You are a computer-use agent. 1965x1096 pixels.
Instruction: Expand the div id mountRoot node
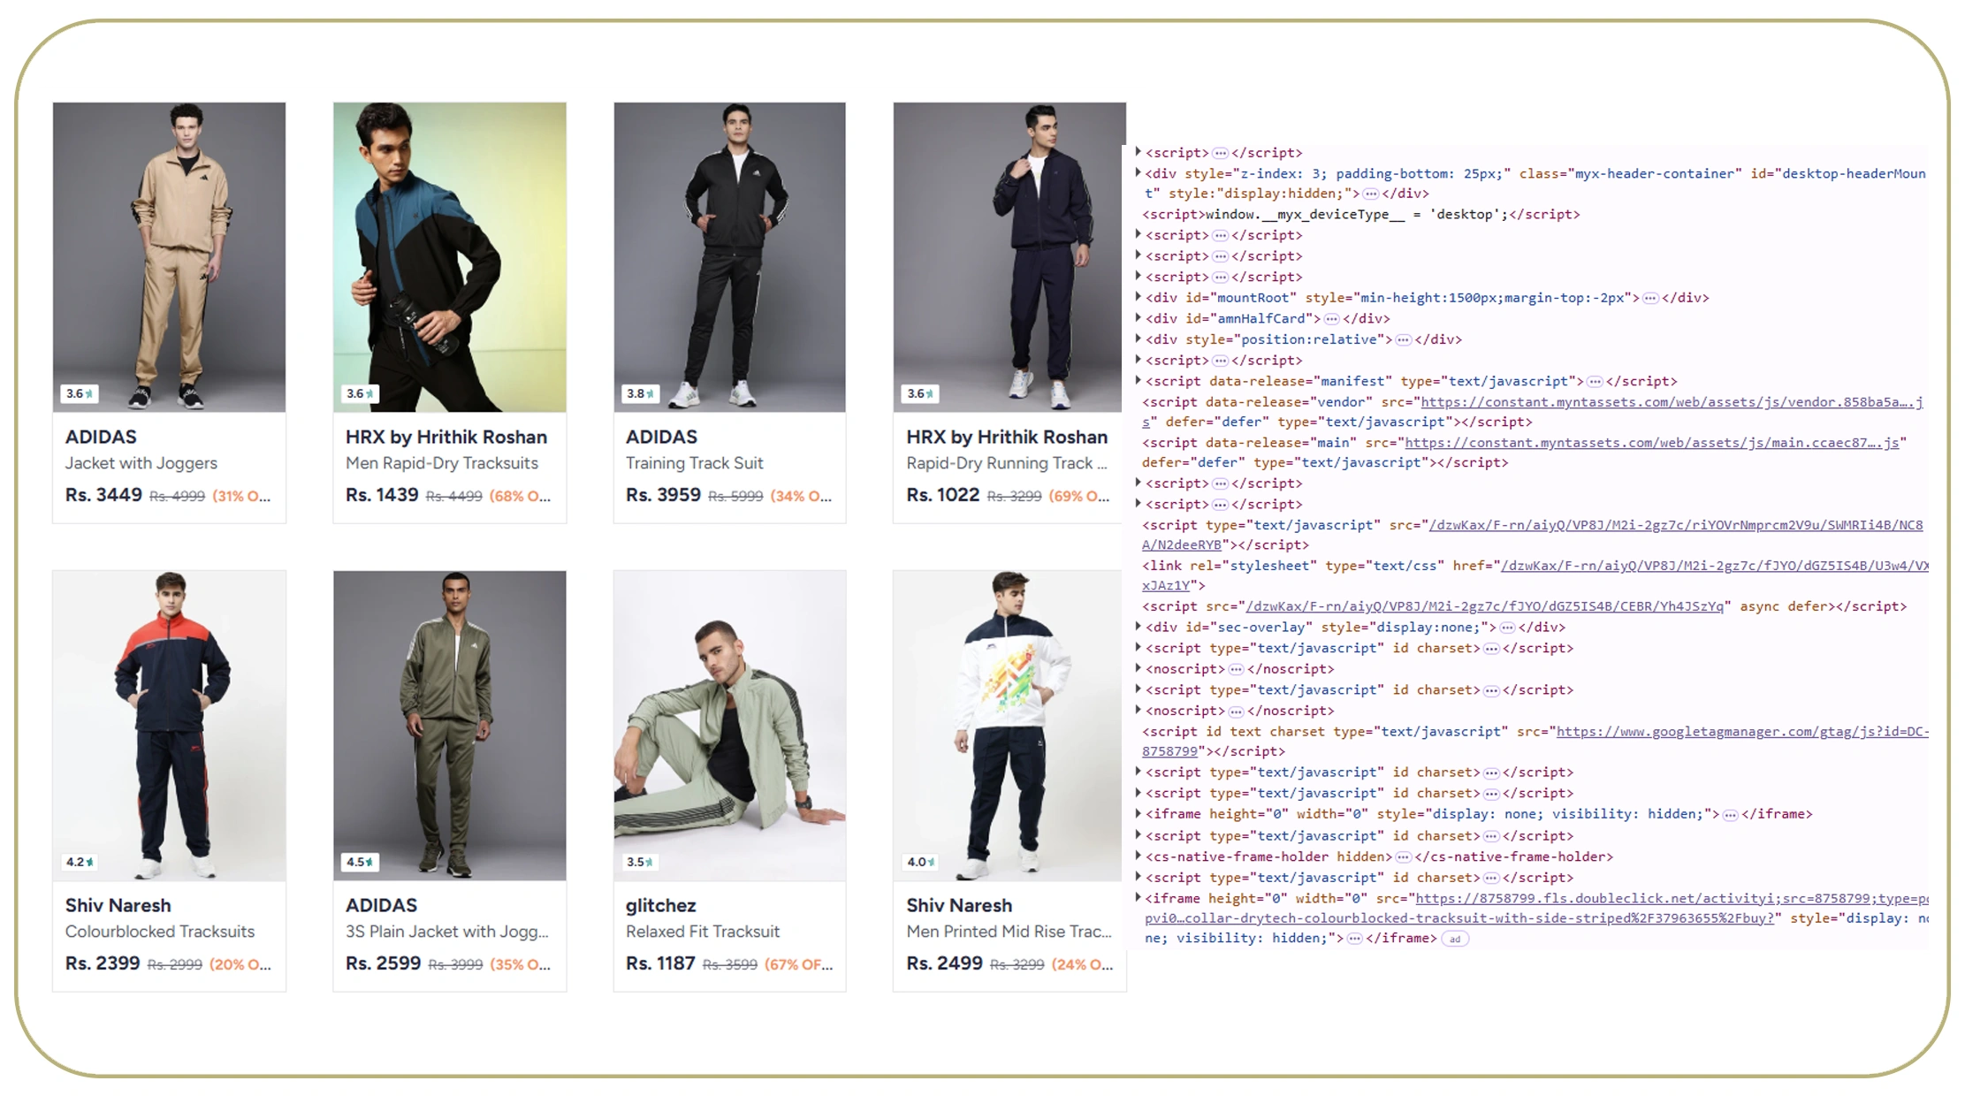[x=1139, y=298]
